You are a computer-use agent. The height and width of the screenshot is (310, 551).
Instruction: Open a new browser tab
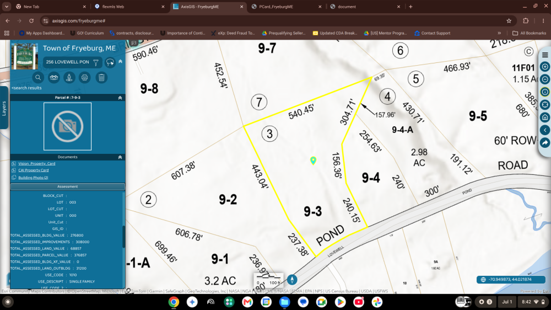[410, 7]
